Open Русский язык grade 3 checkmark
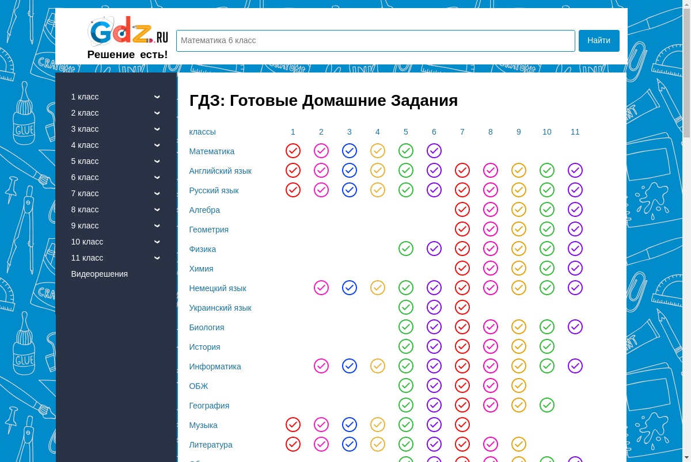Viewport: 691px width, 462px height. click(x=350, y=190)
